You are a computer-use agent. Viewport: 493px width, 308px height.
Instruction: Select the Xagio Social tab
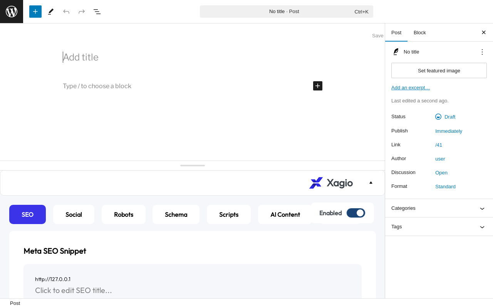74,214
